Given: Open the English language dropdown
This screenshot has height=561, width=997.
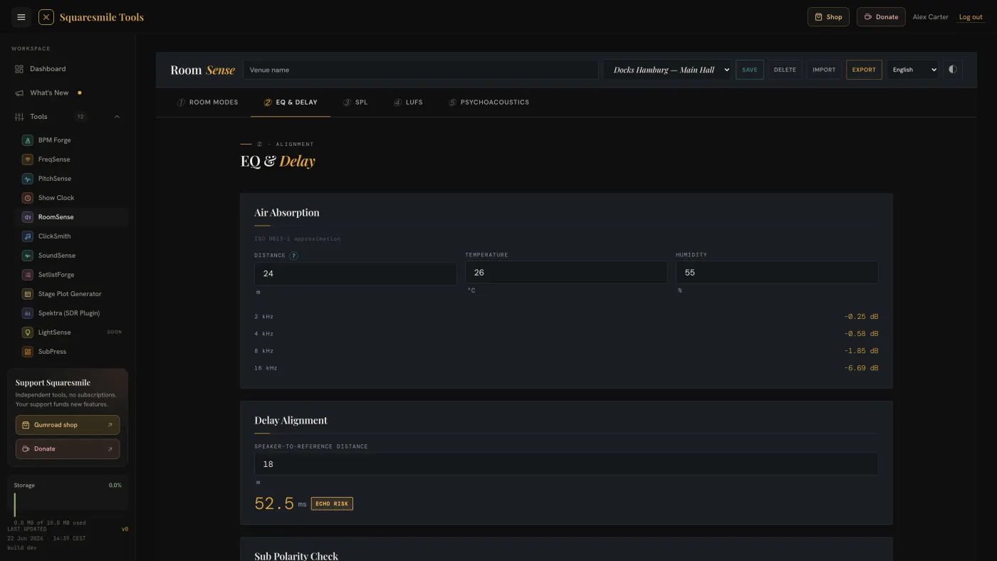Looking at the screenshot, I should [x=913, y=70].
